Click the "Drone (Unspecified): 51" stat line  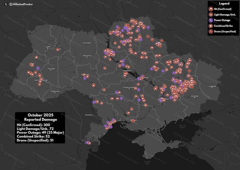35,140
